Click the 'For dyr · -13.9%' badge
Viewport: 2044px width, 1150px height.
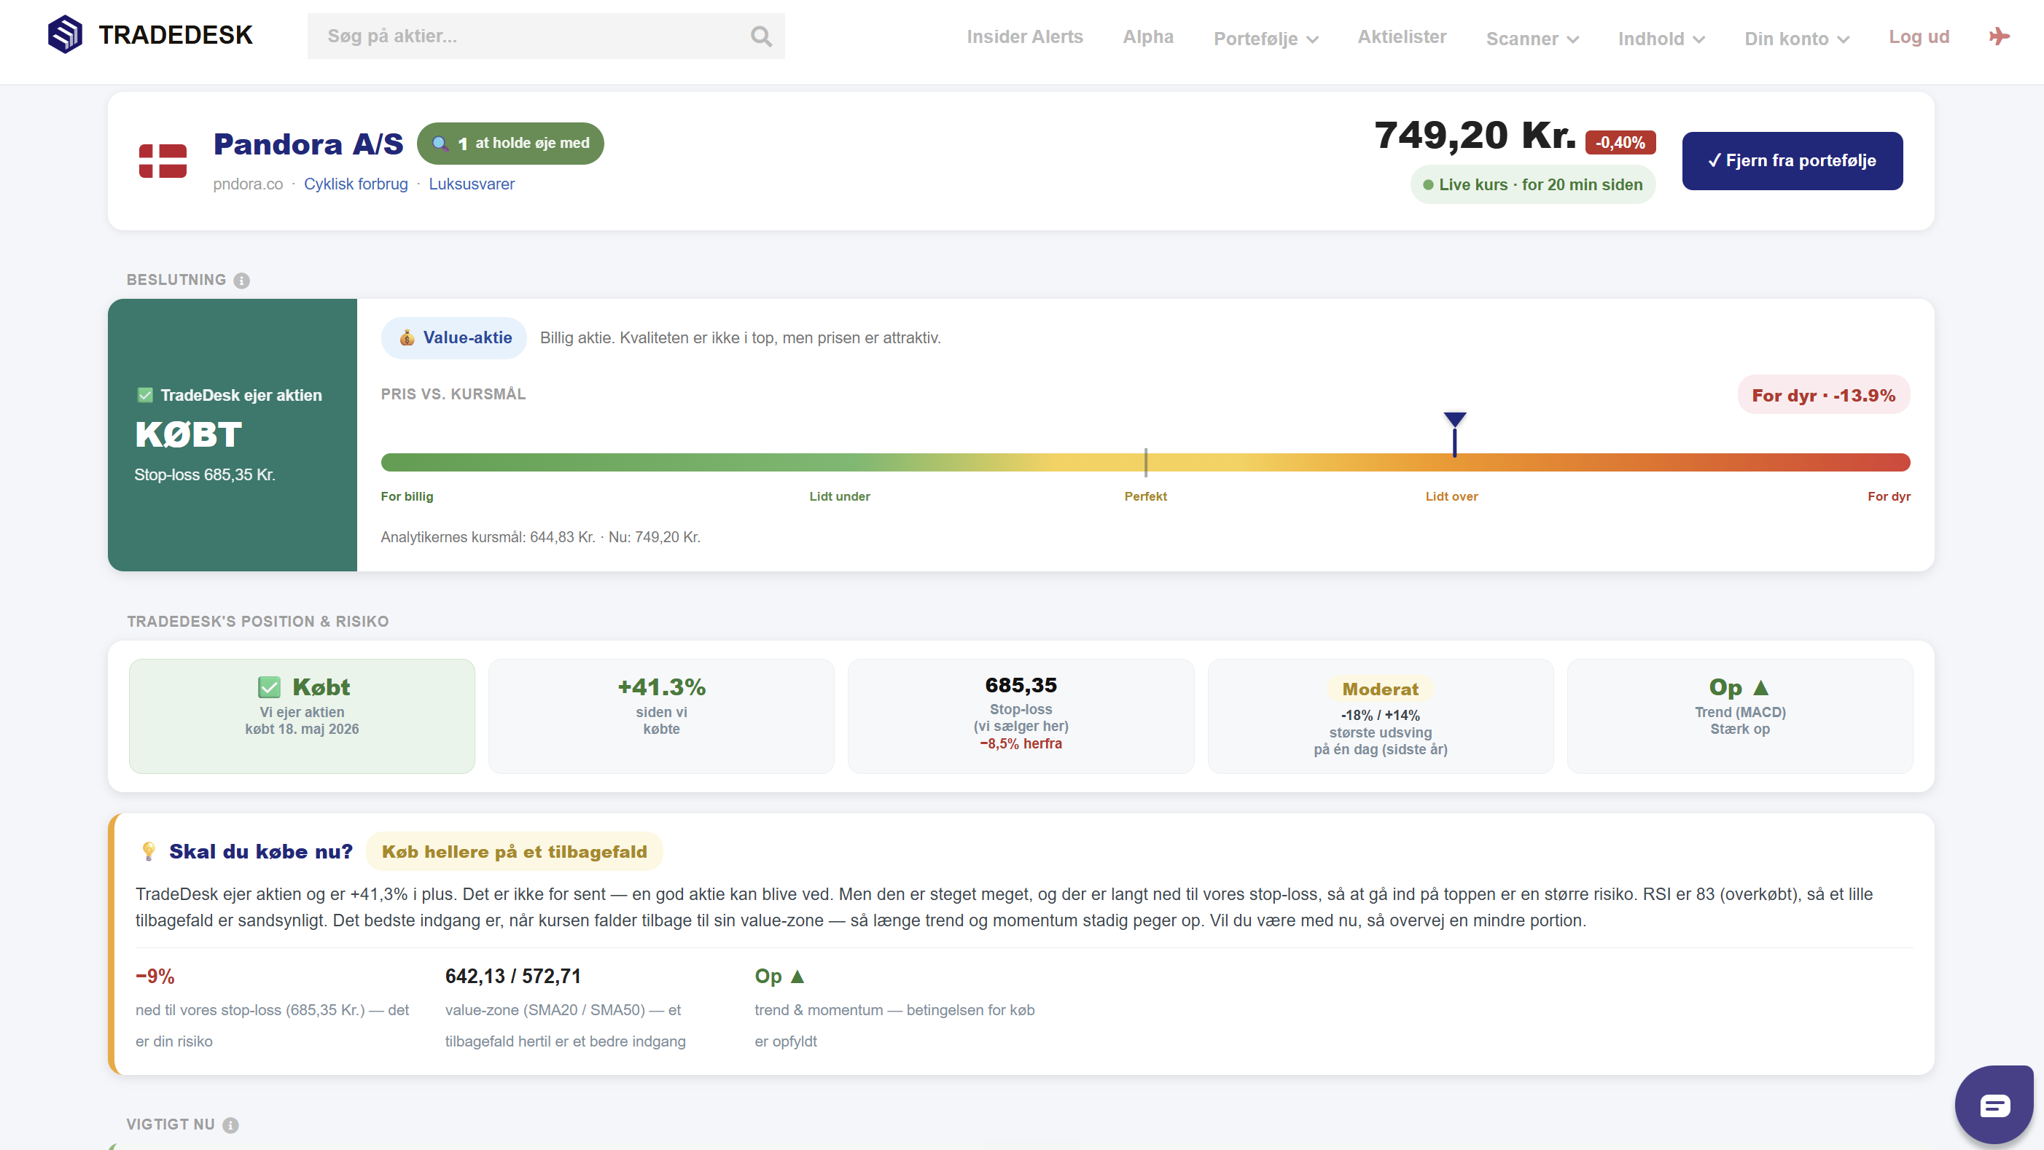click(x=1823, y=395)
